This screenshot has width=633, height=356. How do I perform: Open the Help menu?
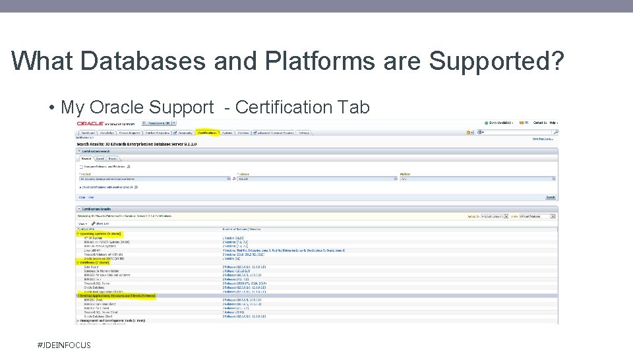[x=553, y=123]
